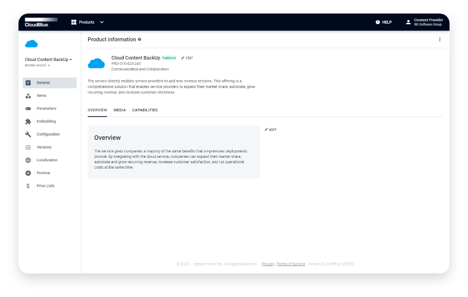The image size is (468, 297).
Task: Open Price Lists in the sidebar
Action: tap(45, 186)
